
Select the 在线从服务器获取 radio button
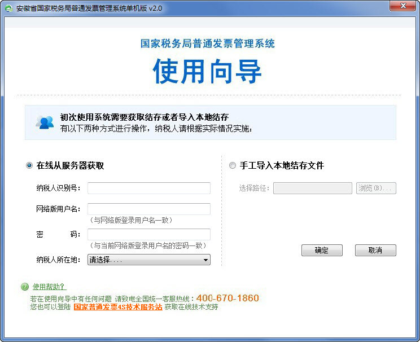(x=29, y=165)
